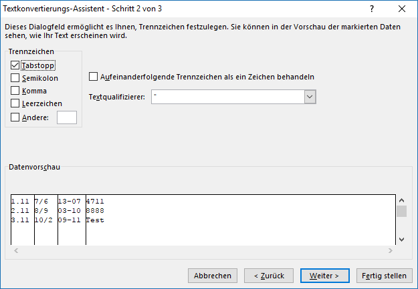Click the horizontal scroll left arrow
Viewport: 418px width, 289px height.
pos(16,250)
